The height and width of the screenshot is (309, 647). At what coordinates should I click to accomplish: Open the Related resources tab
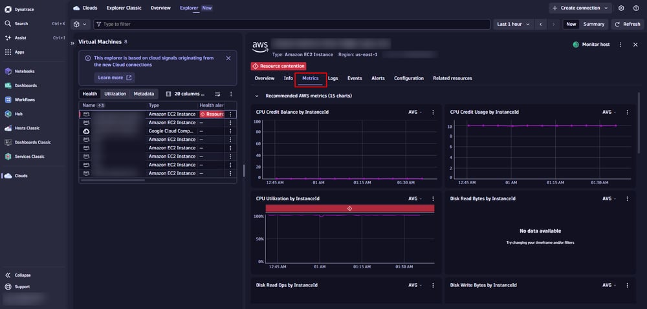[452, 78]
